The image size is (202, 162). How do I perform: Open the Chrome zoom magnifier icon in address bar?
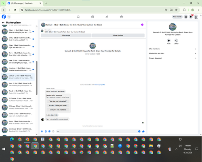pos(166,10)
